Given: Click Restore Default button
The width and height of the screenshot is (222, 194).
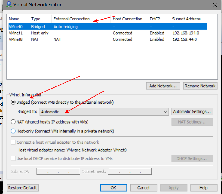Looking at the screenshot, I should coord(23,188).
